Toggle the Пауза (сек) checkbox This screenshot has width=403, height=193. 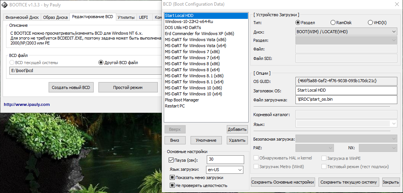[171, 160]
